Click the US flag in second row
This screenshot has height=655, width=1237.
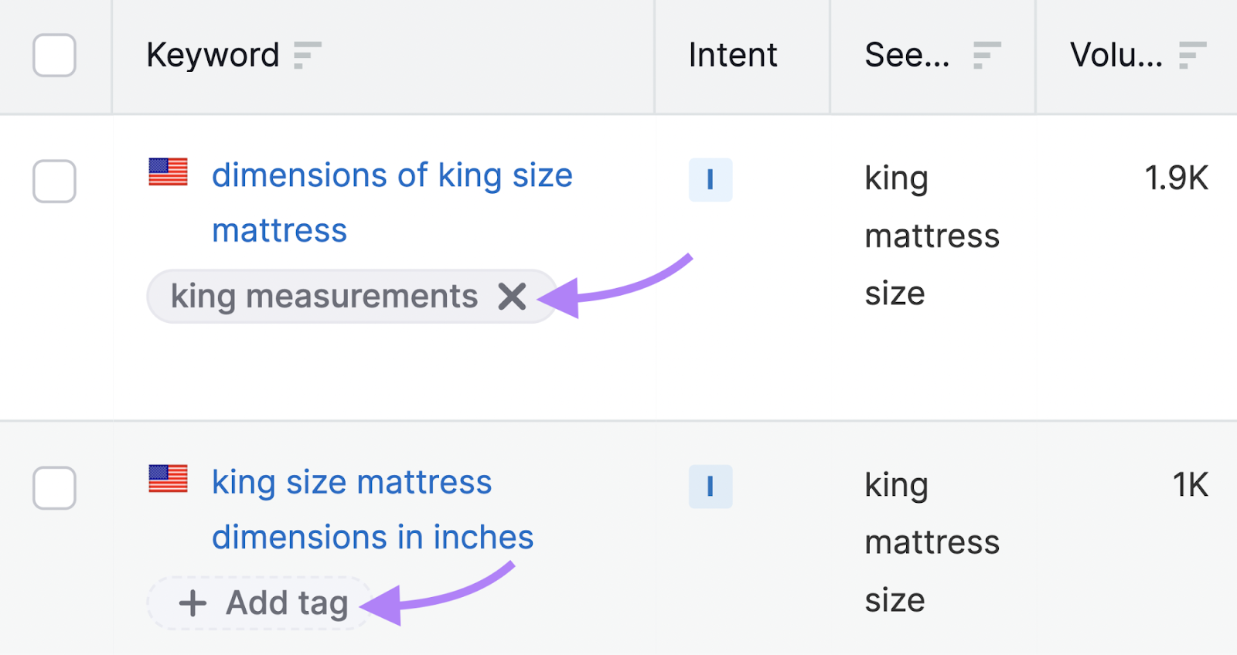click(169, 479)
